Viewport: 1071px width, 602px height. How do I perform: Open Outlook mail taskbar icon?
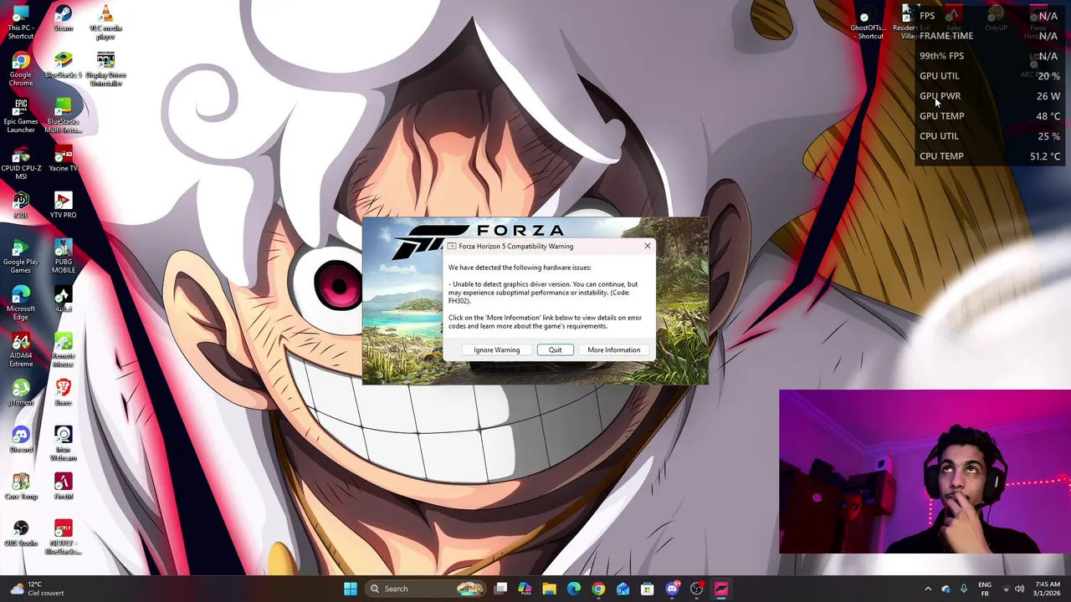click(x=623, y=589)
